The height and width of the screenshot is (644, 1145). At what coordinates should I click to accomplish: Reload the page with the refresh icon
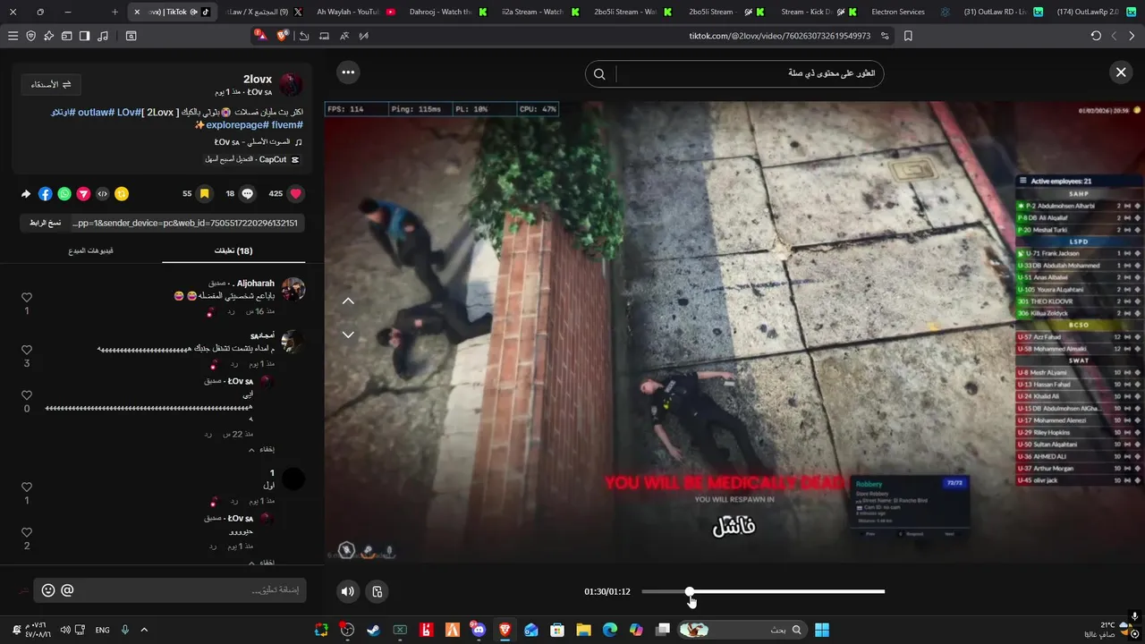point(1096,36)
